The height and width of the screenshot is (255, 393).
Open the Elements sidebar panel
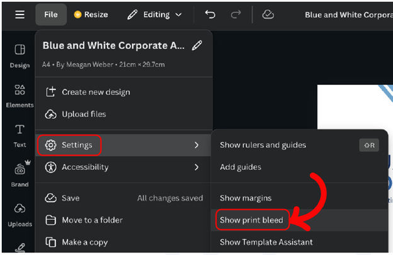coord(20,95)
